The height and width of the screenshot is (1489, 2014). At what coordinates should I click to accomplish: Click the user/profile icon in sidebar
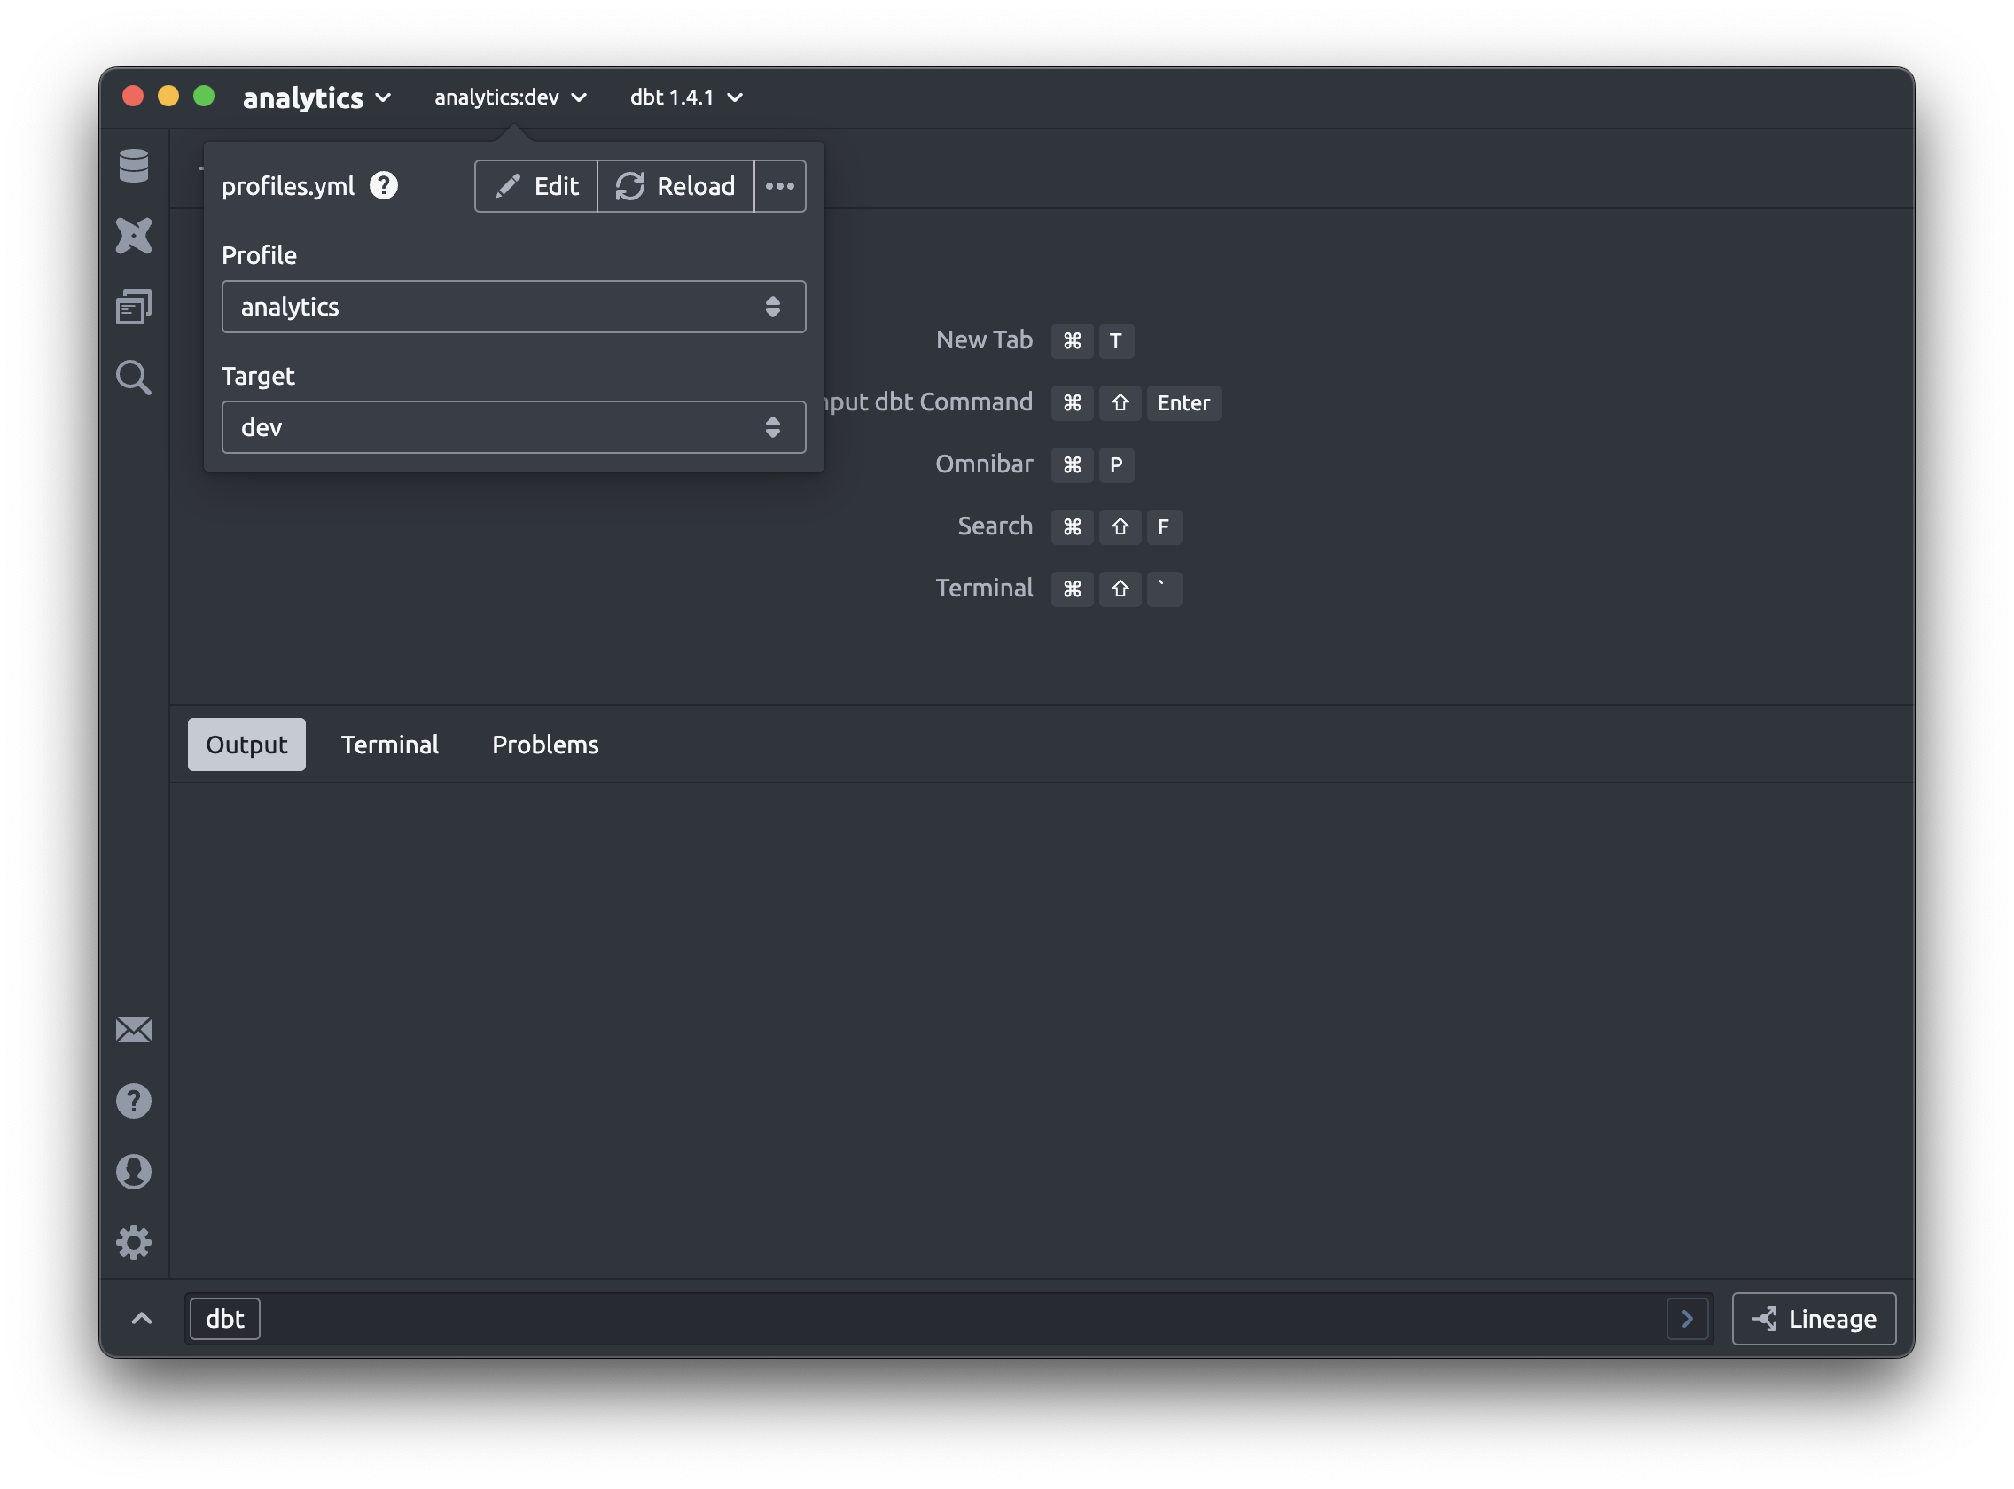(x=135, y=1170)
